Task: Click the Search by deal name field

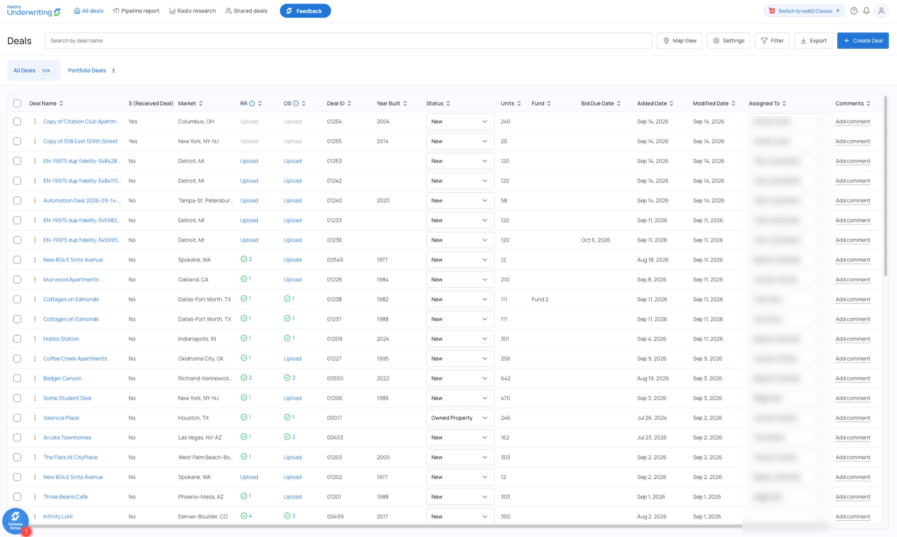Action: 348,40
